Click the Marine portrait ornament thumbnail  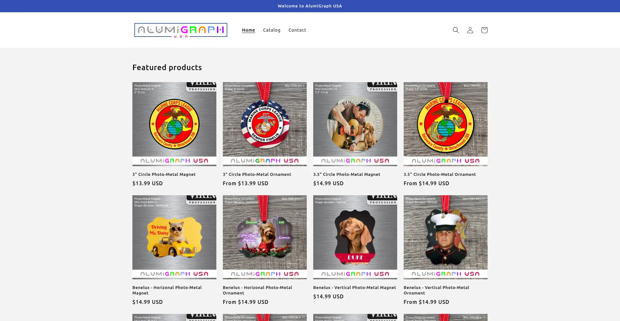(446, 237)
